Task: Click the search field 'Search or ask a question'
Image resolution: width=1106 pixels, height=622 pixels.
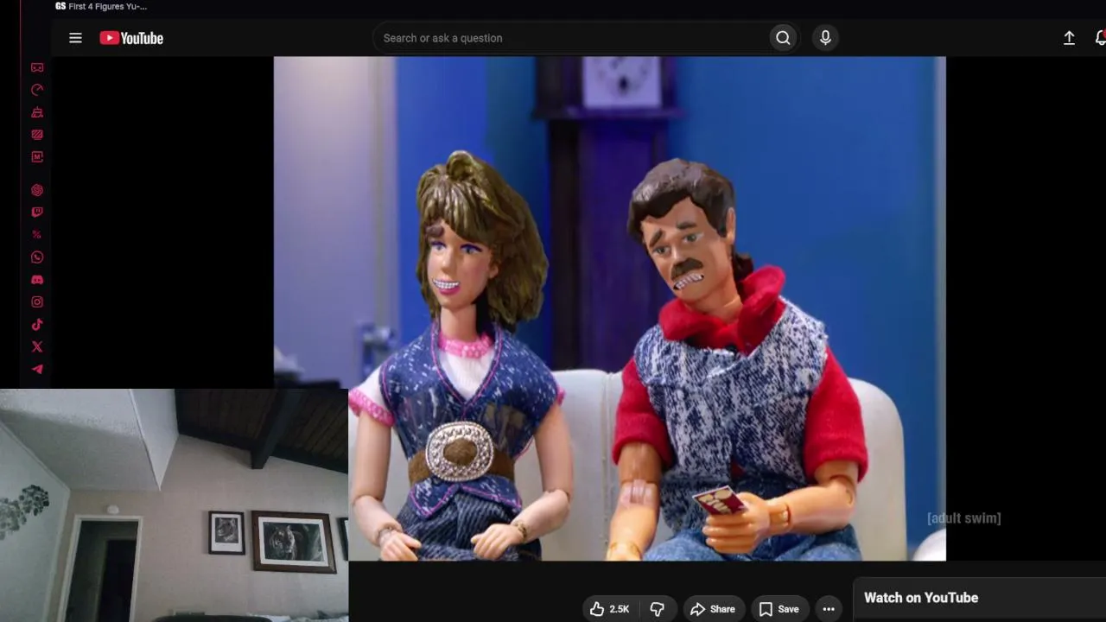Action: coord(570,38)
